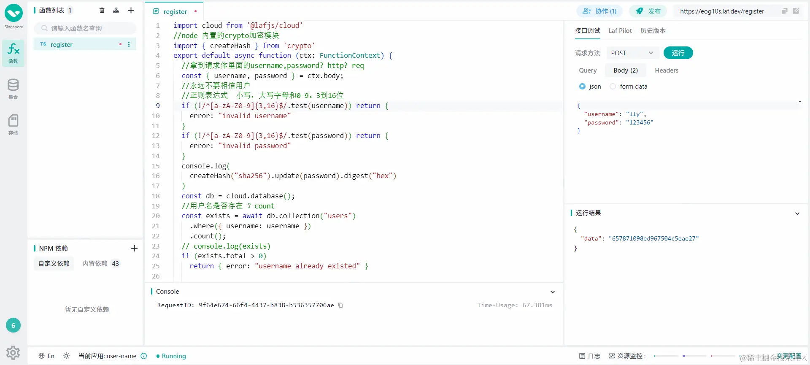This screenshot has width=810, height=365.
Task: Edit the function URL with pencil icon
Action: point(796,11)
